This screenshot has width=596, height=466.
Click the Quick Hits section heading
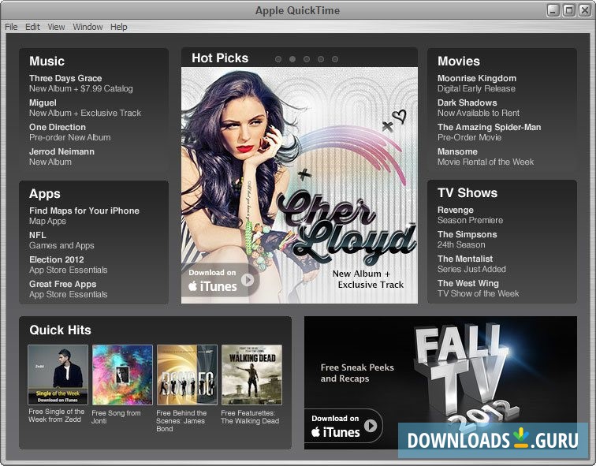60,330
